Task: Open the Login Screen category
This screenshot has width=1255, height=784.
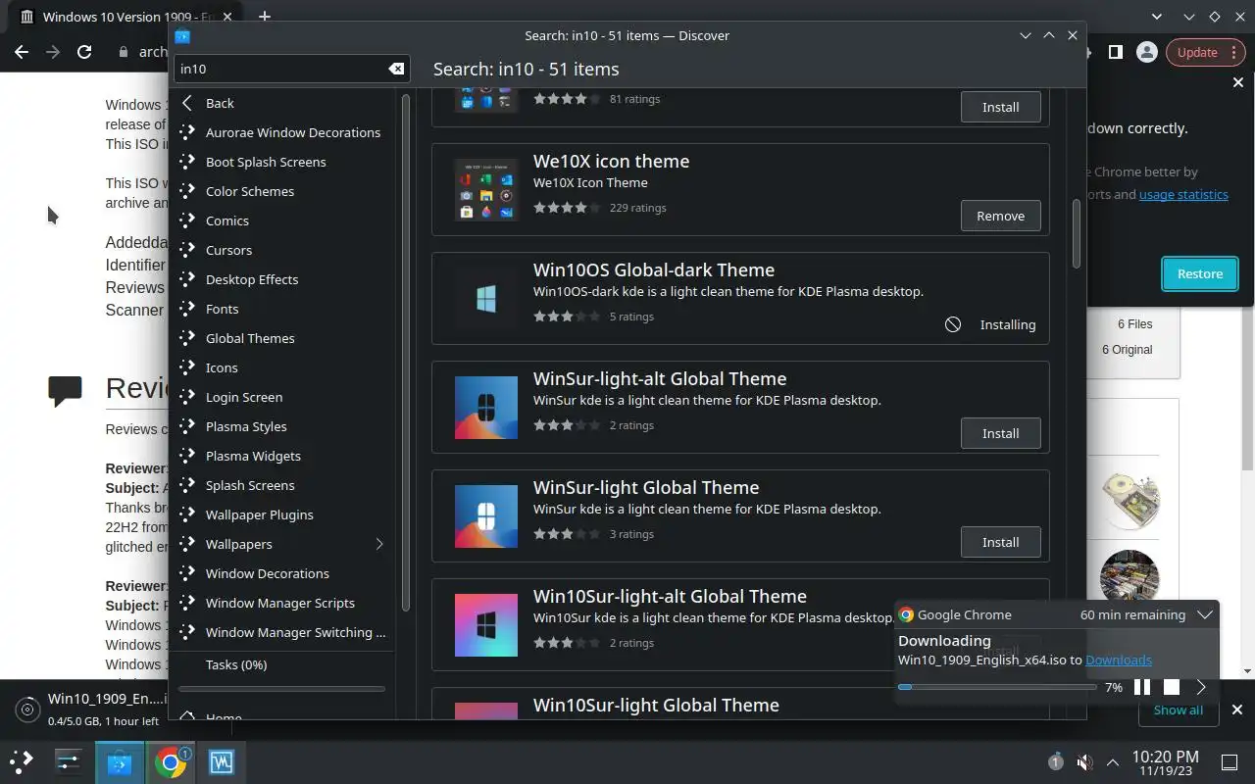Action: [282, 397]
